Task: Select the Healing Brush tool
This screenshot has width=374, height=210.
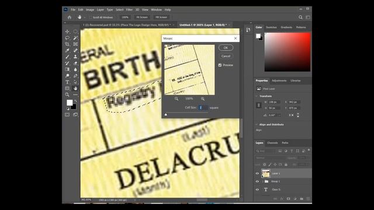Action: (x=75, y=51)
